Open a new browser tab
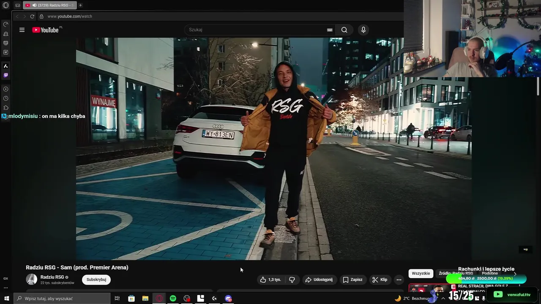 click(80, 5)
